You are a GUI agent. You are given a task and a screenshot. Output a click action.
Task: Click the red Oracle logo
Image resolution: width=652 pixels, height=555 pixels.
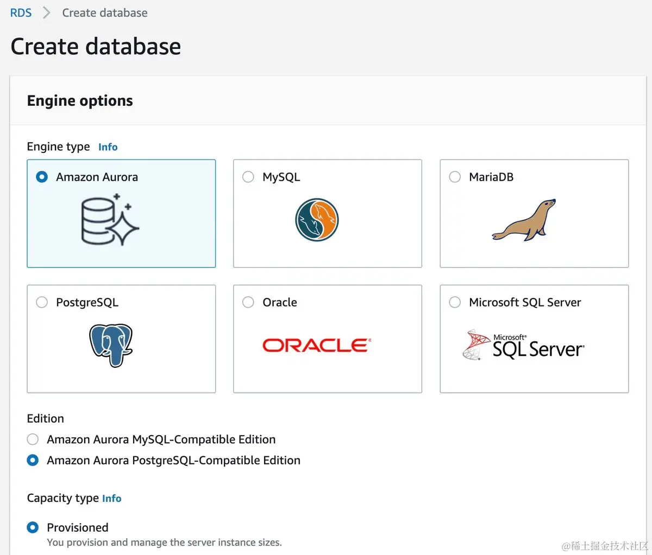pos(317,346)
